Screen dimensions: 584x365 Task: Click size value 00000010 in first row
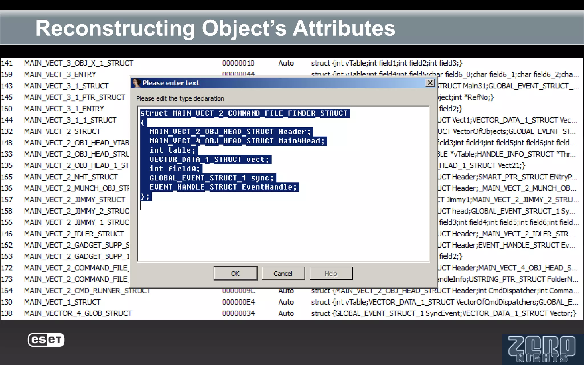pos(238,63)
